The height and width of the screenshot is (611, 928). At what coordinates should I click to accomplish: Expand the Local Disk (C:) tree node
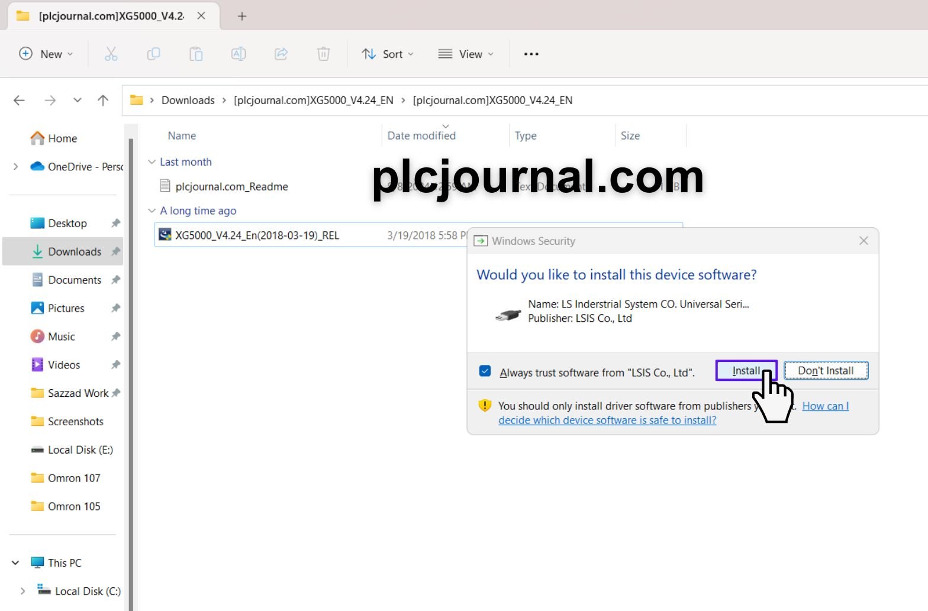click(22, 591)
